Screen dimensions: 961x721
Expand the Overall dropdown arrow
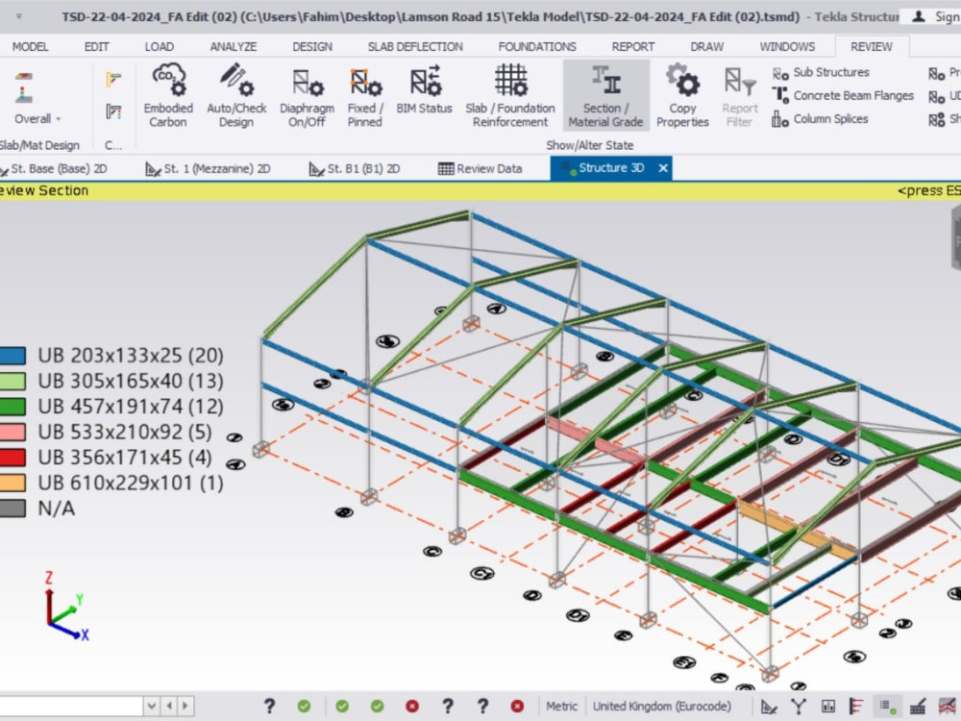(59, 119)
